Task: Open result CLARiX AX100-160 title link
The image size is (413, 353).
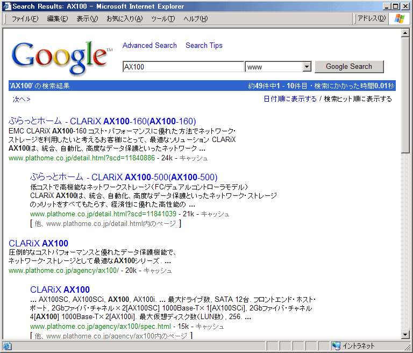Action: coord(102,121)
